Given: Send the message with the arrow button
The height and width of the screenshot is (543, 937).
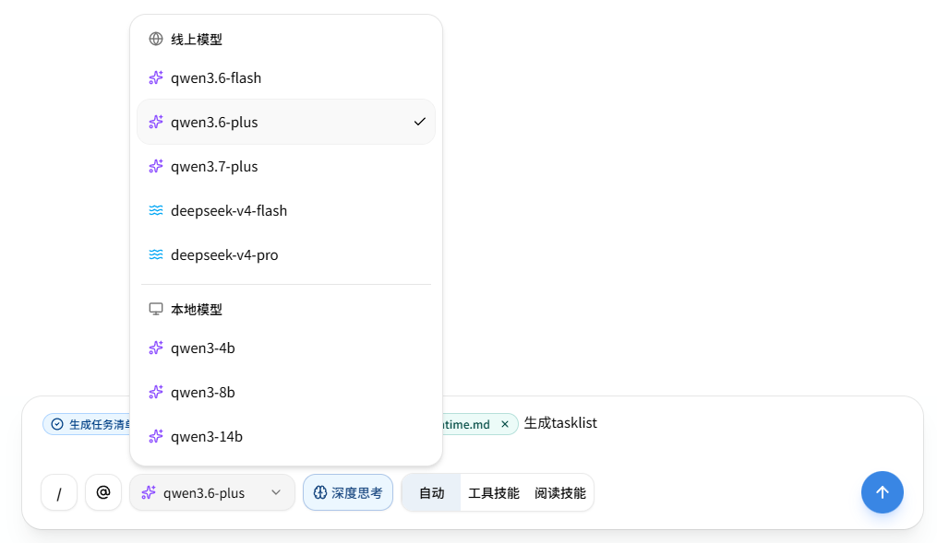Looking at the screenshot, I should 882,492.
